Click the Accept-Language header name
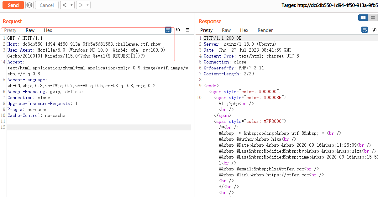This screenshot has height=197, width=378. 28,80
